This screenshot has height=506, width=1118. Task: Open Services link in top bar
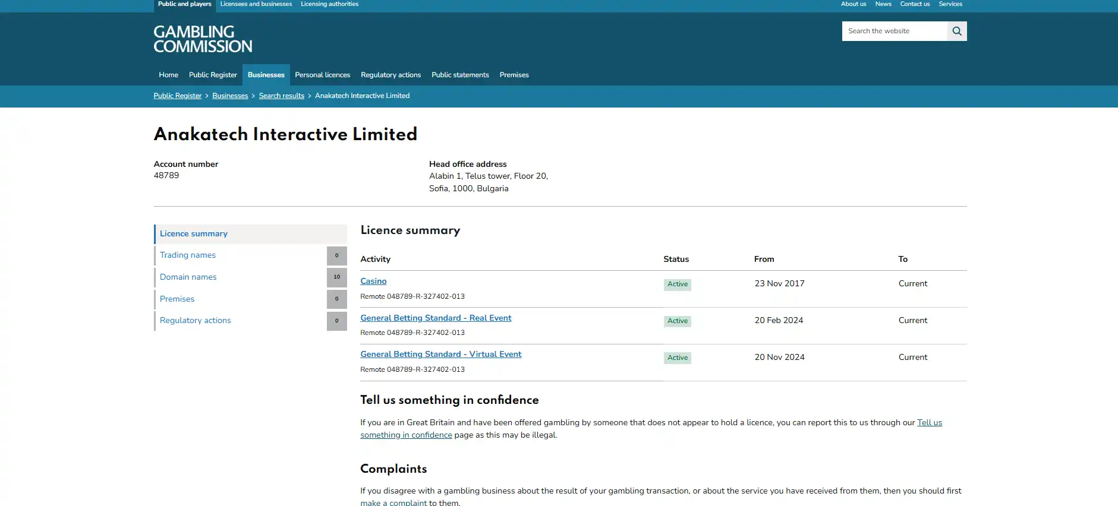click(x=950, y=4)
